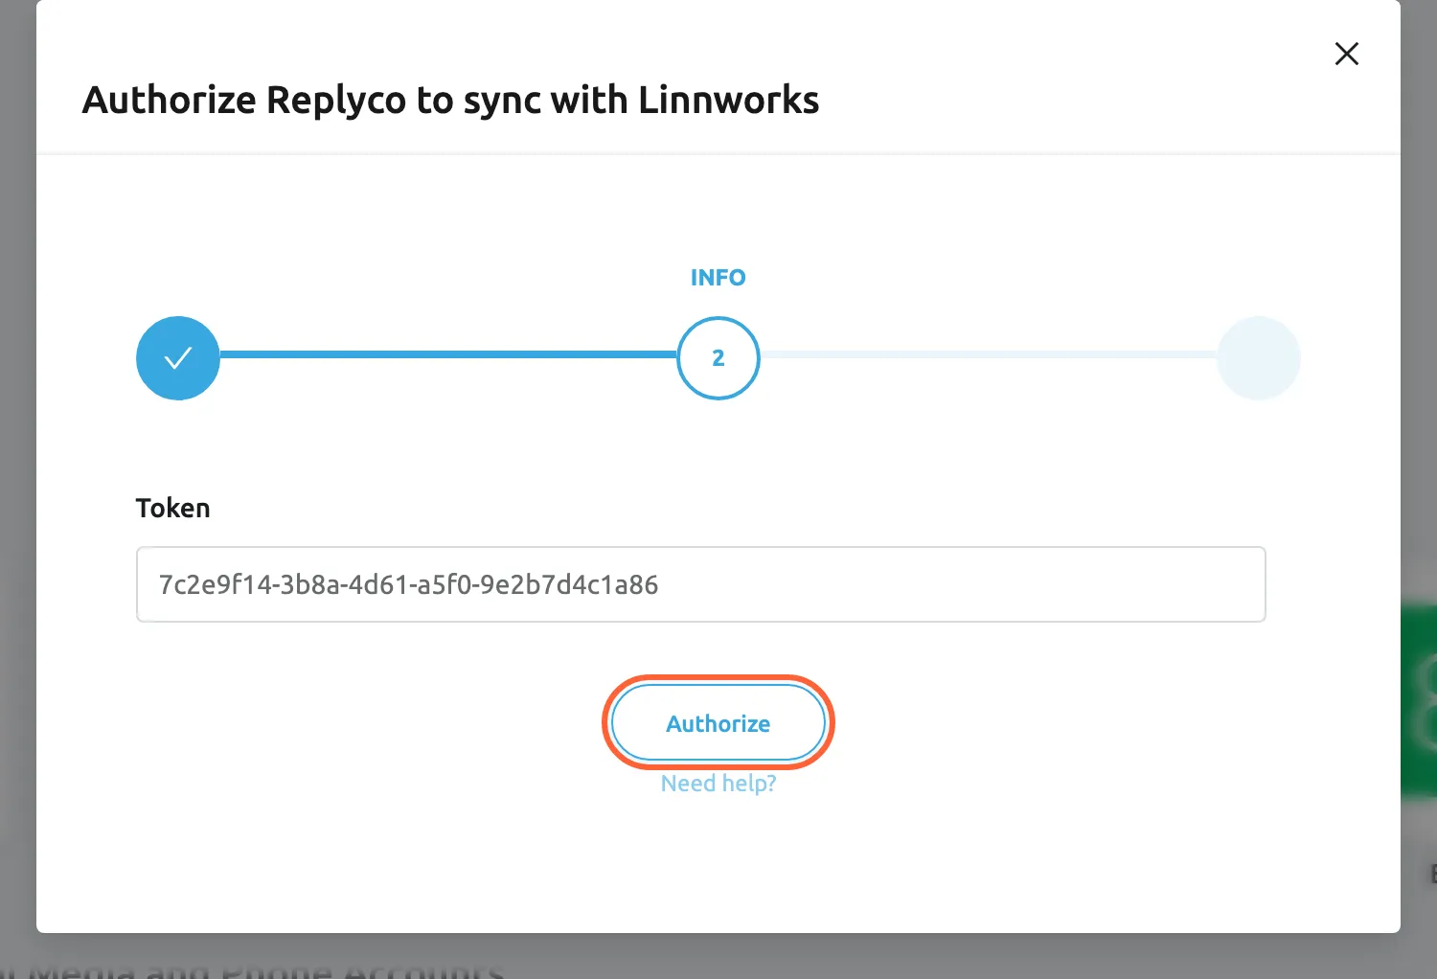Focus the Token input field
Viewport: 1437px width, 979px height.
(701, 584)
